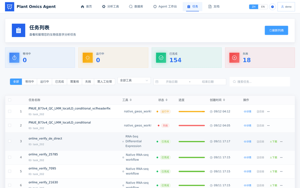Filter tasks by 已完成
Screen dimensions: 300x188
(x=60, y=81)
